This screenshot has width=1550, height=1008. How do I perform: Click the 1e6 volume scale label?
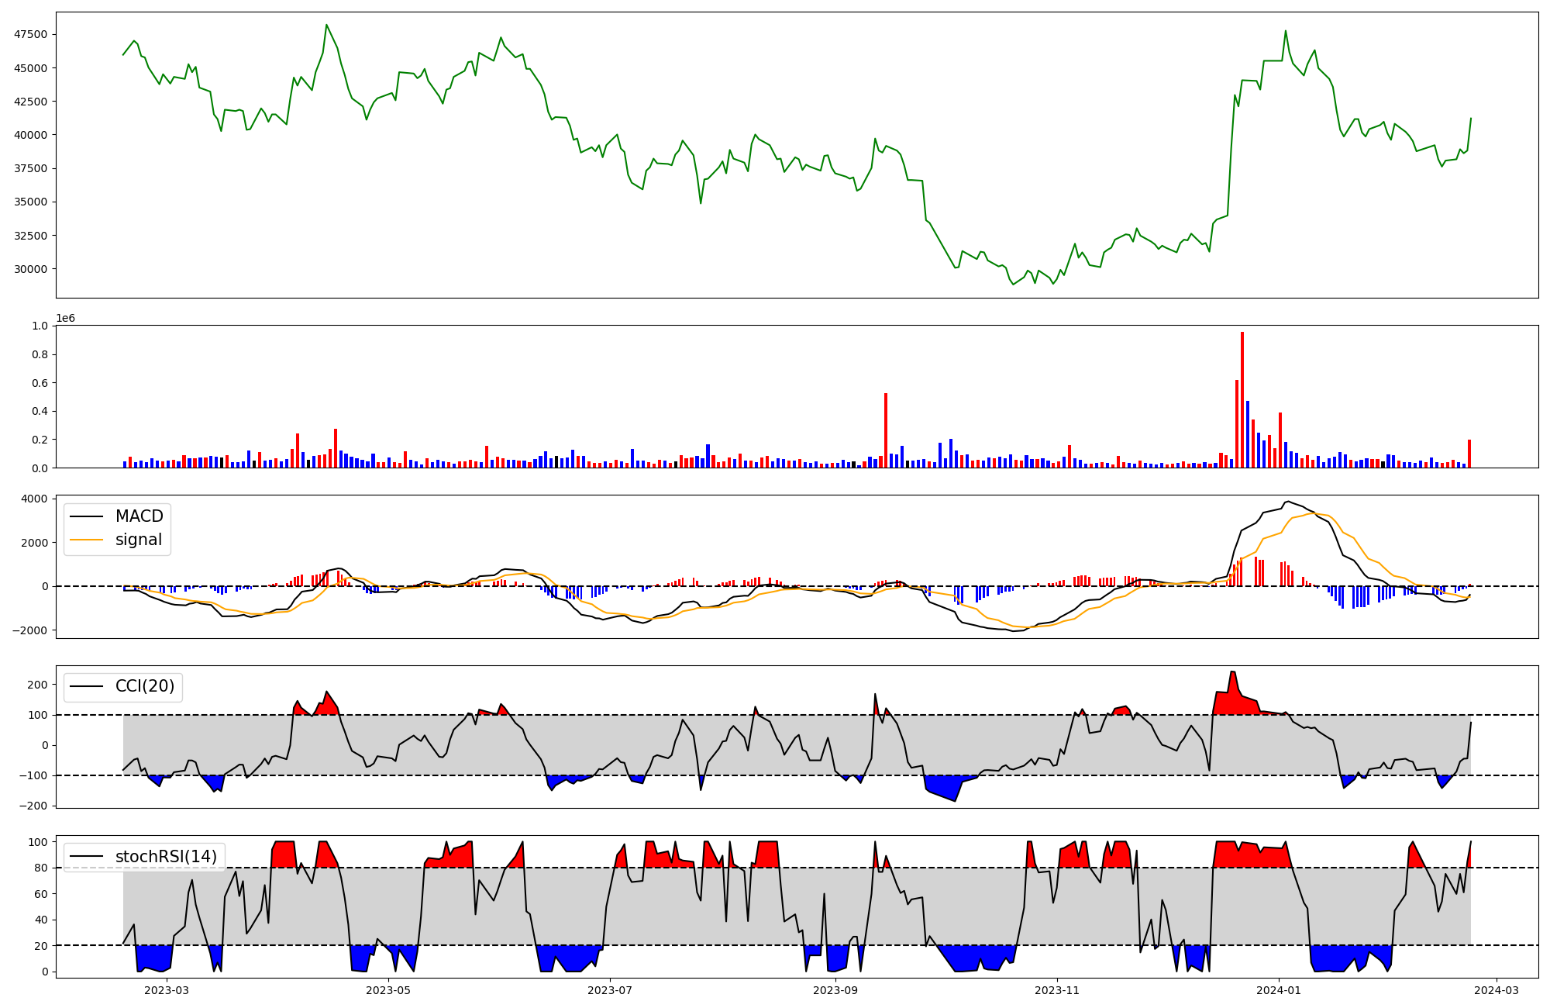(x=65, y=319)
